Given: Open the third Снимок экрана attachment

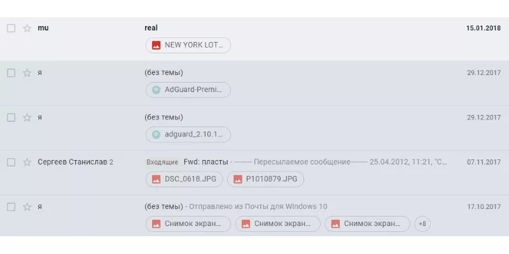Looking at the screenshot, I should pyautogui.click(x=367, y=224).
